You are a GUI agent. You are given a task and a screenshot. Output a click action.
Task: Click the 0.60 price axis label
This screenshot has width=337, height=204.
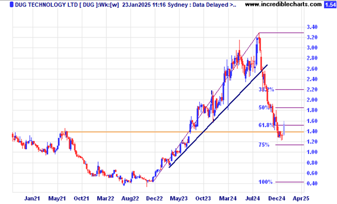pos(312,173)
